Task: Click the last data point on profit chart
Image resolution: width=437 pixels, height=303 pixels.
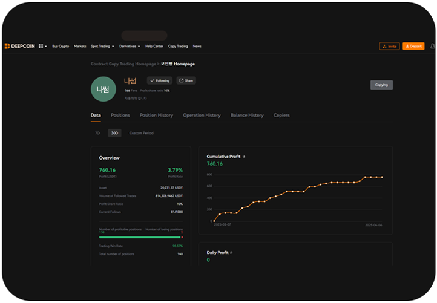Action: pyautogui.click(x=382, y=177)
